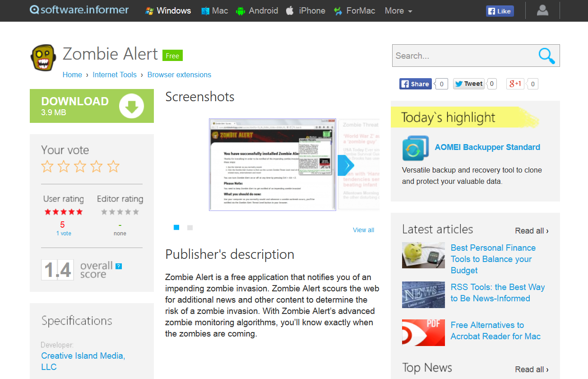Open the PDF Acrobat alternatives thumbnail
The width and height of the screenshot is (588, 379).
423,332
